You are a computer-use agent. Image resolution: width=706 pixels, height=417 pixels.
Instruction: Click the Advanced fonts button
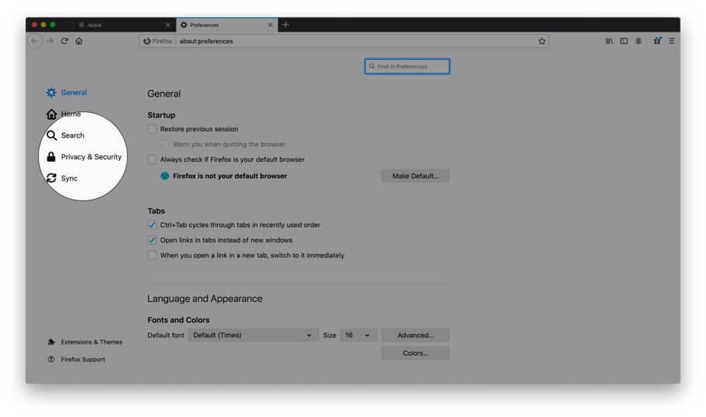[415, 335]
